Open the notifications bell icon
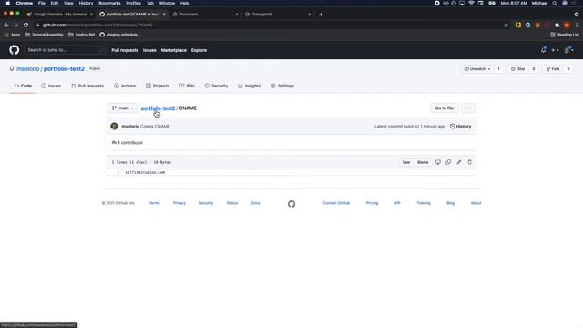This screenshot has width=583, height=328. 543,50
